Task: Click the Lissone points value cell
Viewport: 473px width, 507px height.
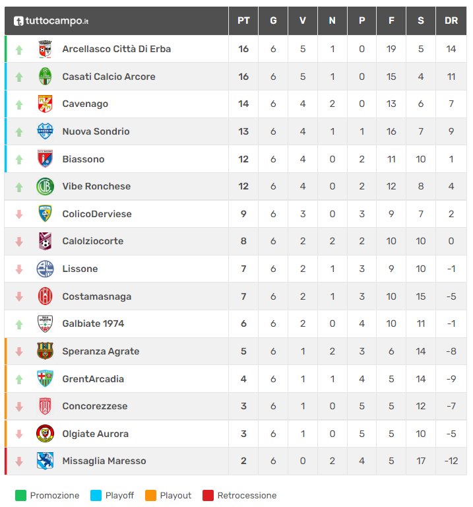Action: 243,269
